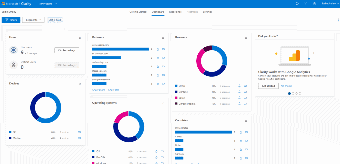Download the Users card data
The image size is (340, 164).
(x=80, y=37)
